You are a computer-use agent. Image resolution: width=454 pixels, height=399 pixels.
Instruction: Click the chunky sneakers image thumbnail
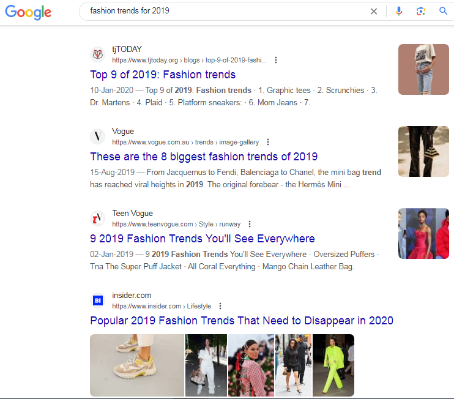point(137,365)
